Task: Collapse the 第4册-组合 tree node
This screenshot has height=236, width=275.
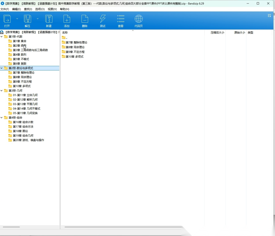Action: tap(2, 118)
